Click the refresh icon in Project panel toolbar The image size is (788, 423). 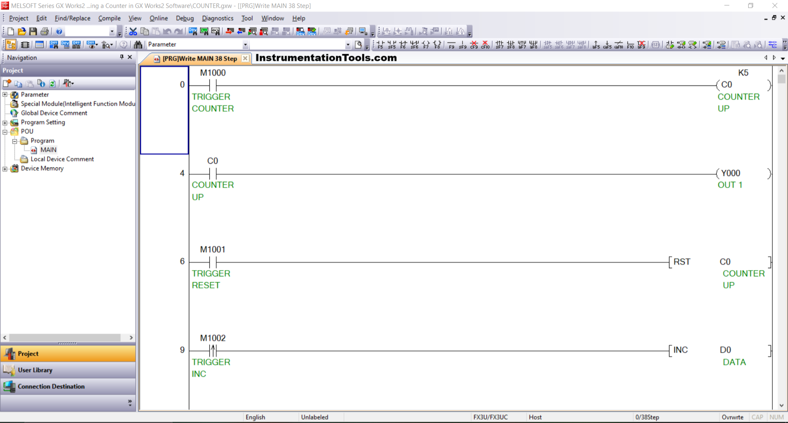tap(53, 84)
